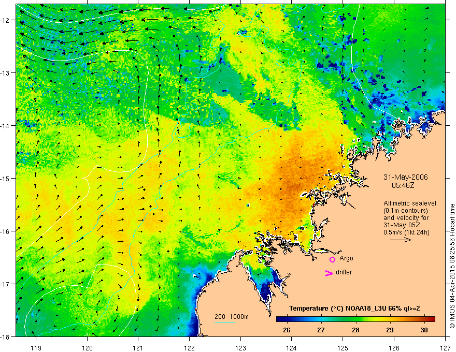This screenshot has height=352, width=456.
Task: Click the magenta Argo circle legend symbol
Action: [332, 259]
